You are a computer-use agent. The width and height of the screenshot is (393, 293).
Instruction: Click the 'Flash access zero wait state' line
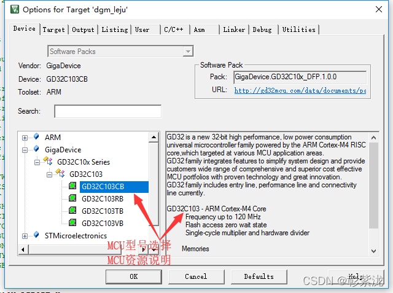point(226,225)
